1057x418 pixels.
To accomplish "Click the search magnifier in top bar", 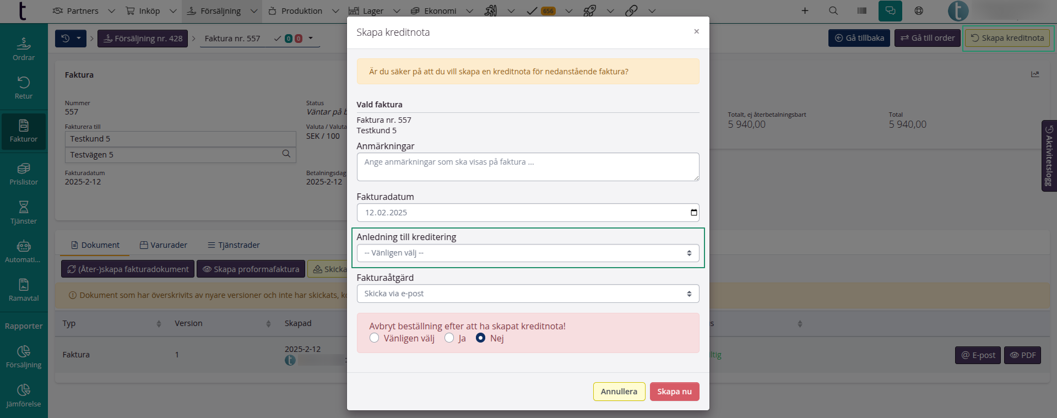I will 833,10.
